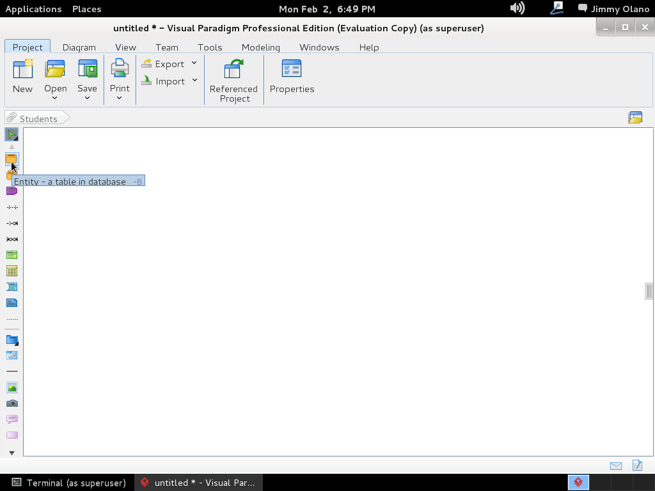The width and height of the screenshot is (655, 491).
Task: Open the Modeling ribbon tab
Action: (260, 47)
